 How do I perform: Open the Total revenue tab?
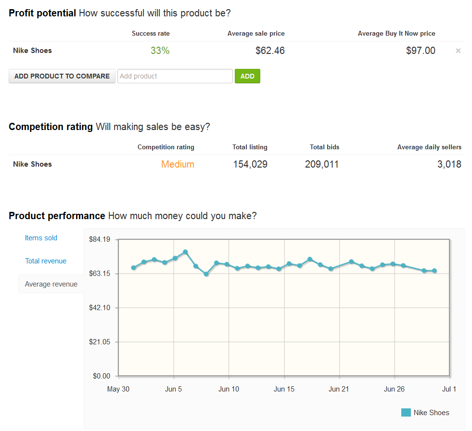(x=46, y=261)
